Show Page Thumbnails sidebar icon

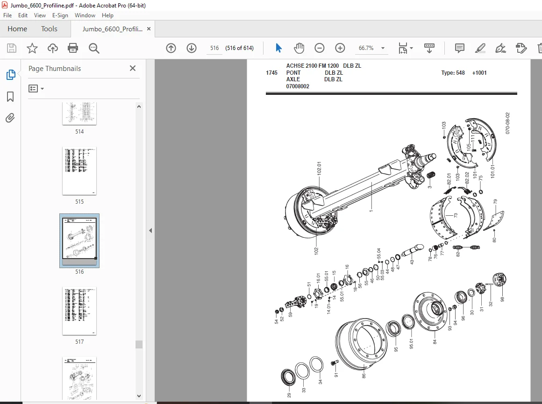click(11, 75)
